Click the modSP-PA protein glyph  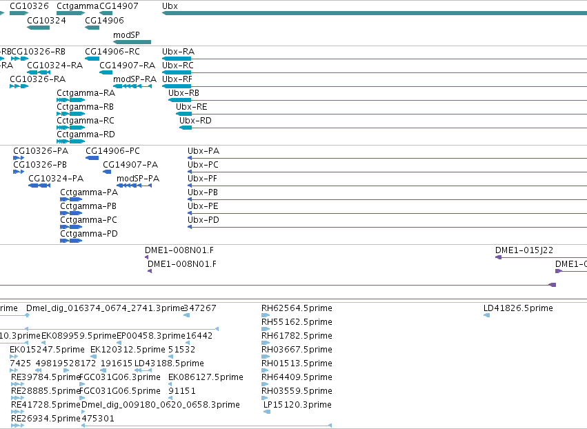(x=135, y=186)
